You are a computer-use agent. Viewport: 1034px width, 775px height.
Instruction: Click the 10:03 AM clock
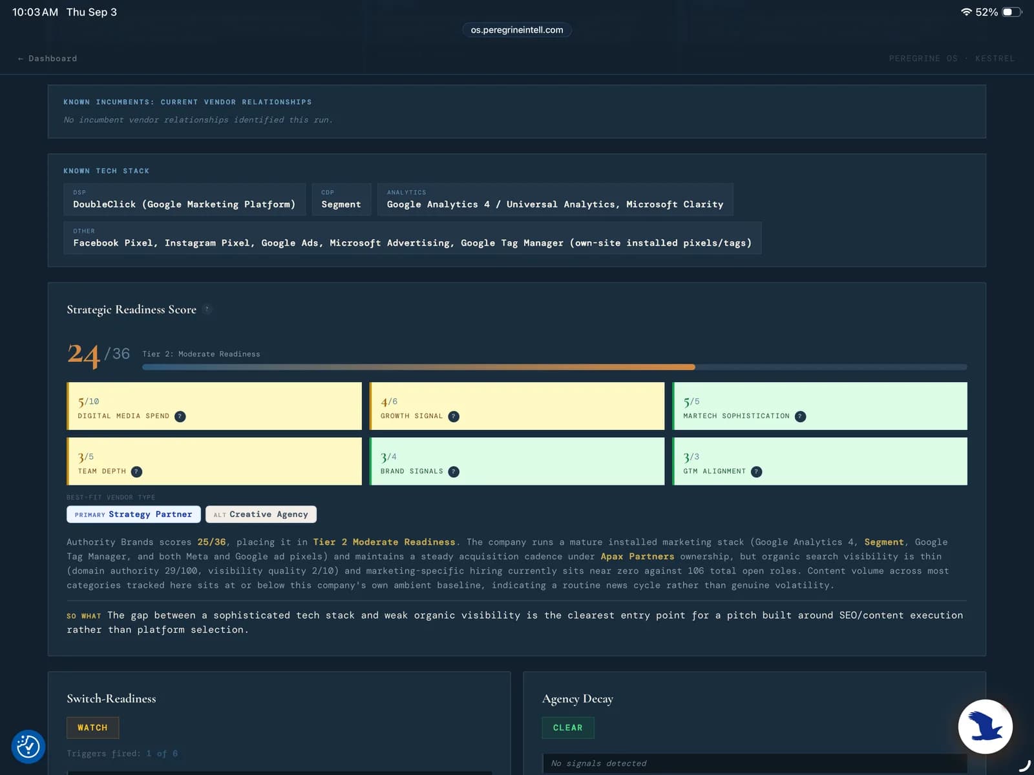(35, 12)
